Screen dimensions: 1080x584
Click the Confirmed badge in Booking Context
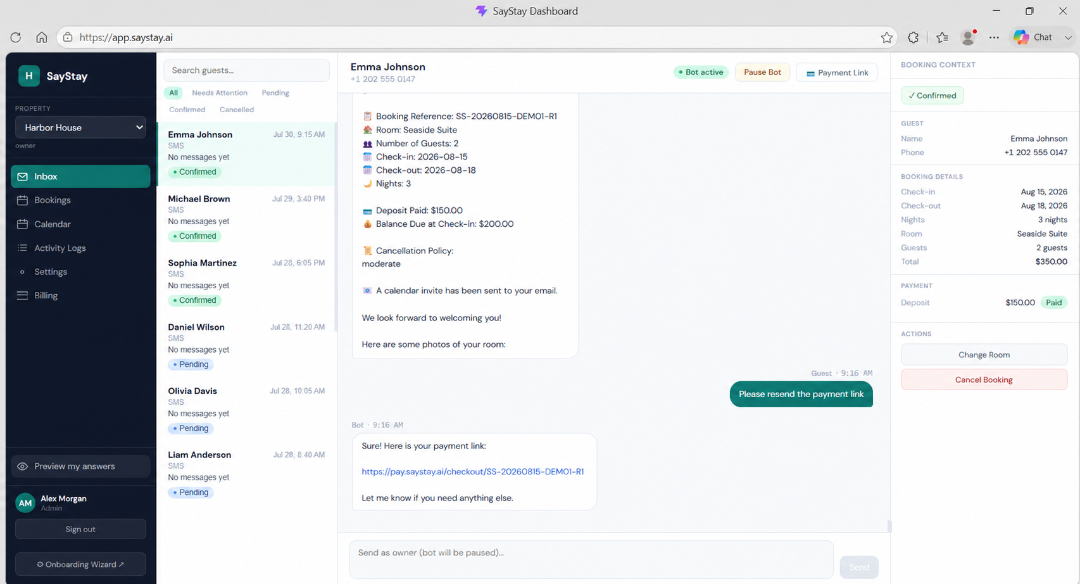coord(932,96)
